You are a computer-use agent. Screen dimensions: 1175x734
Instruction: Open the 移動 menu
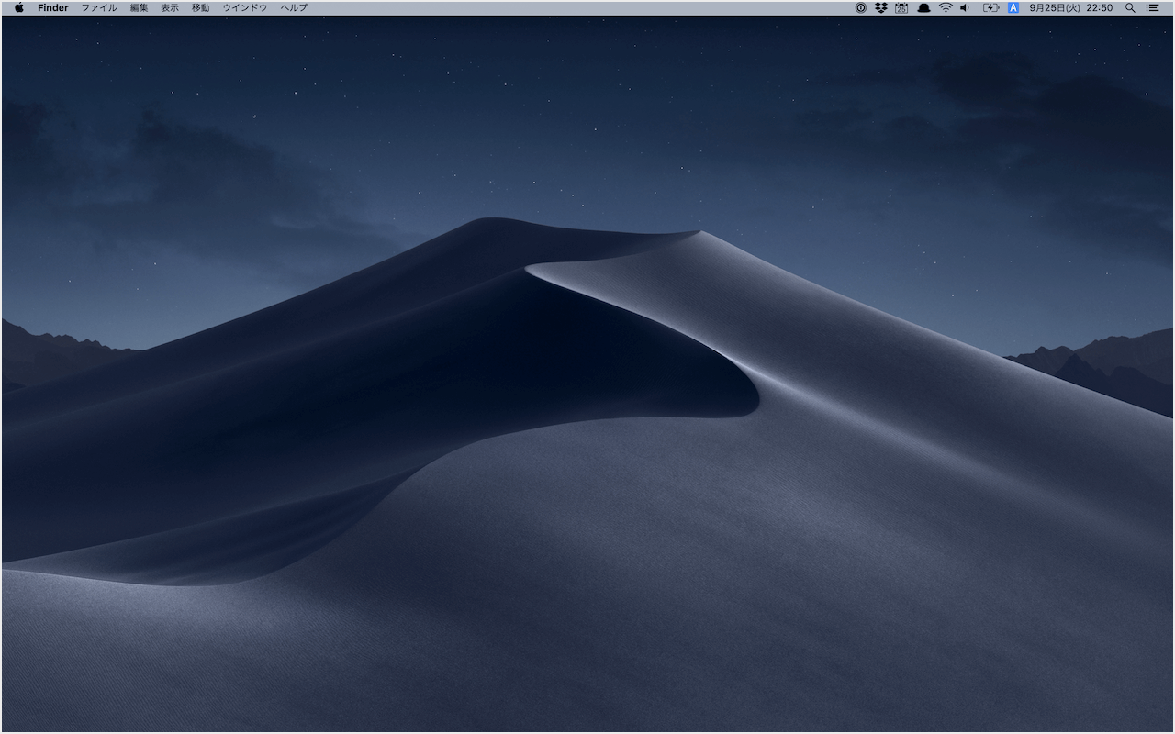pos(200,7)
